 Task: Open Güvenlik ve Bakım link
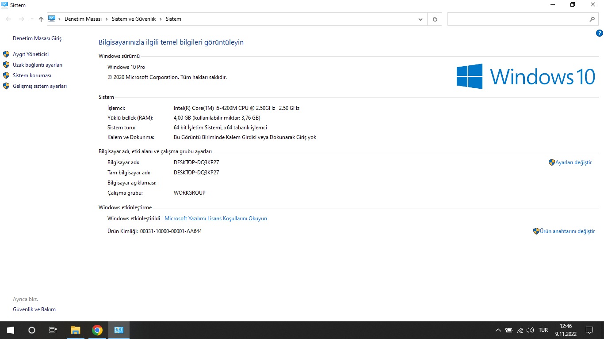pos(34,309)
